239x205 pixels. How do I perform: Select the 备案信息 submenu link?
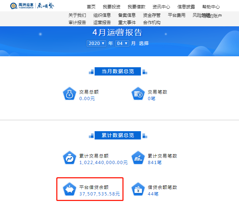click(127, 15)
